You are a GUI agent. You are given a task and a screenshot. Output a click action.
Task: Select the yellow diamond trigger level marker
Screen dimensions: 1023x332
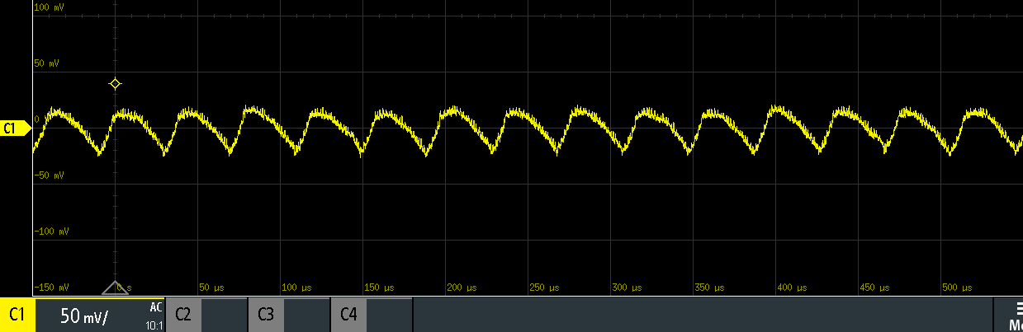pyautogui.click(x=116, y=84)
